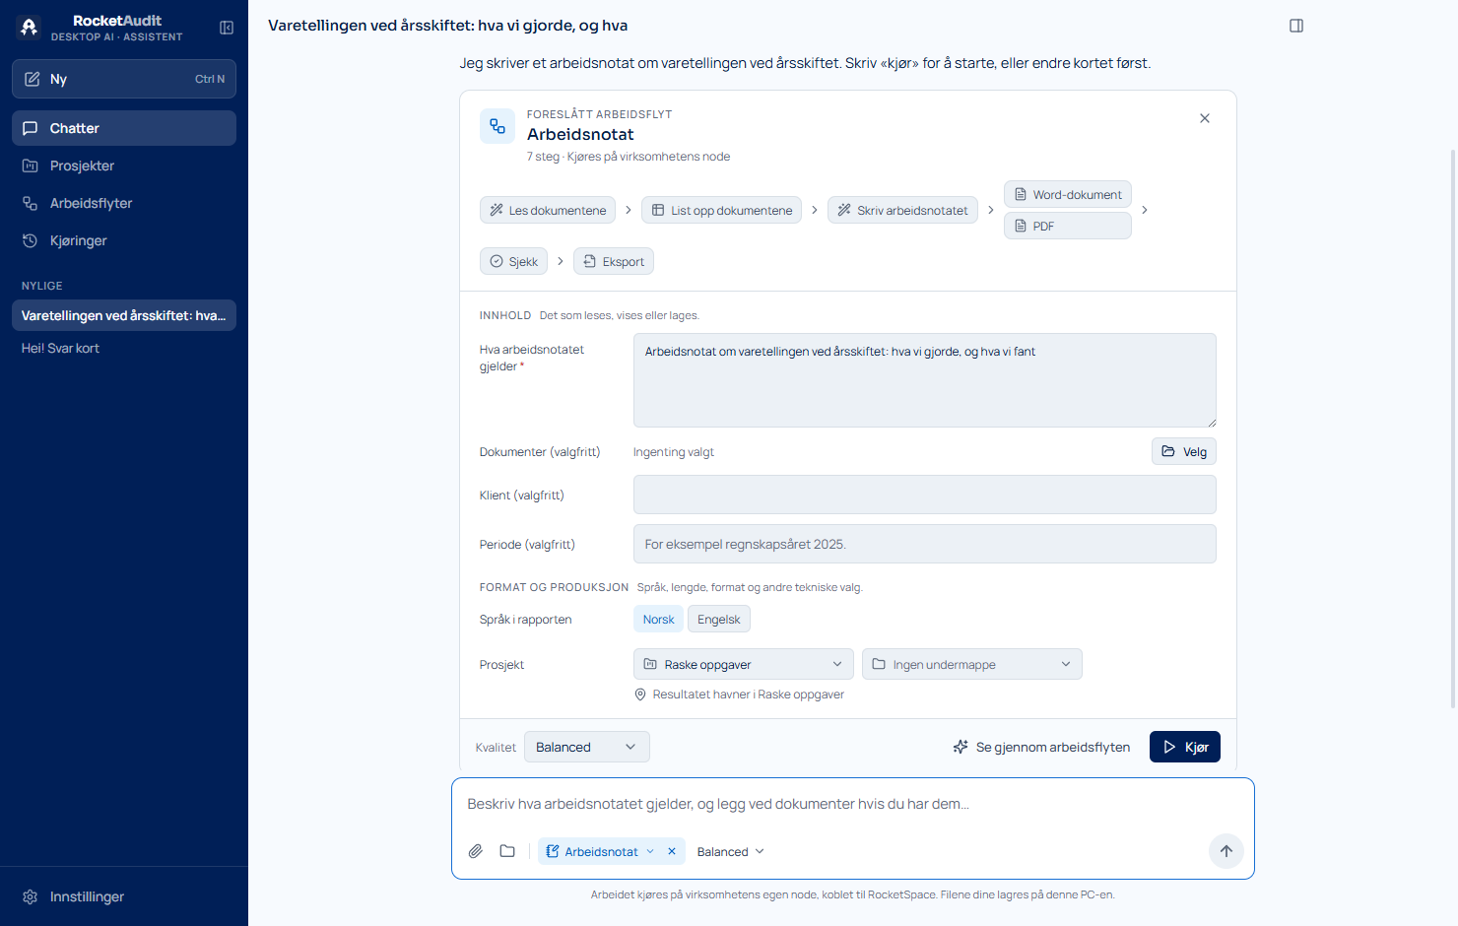The height and width of the screenshot is (926, 1458).
Task: Open the Balanced quality dropdown in composer
Action: point(730,851)
